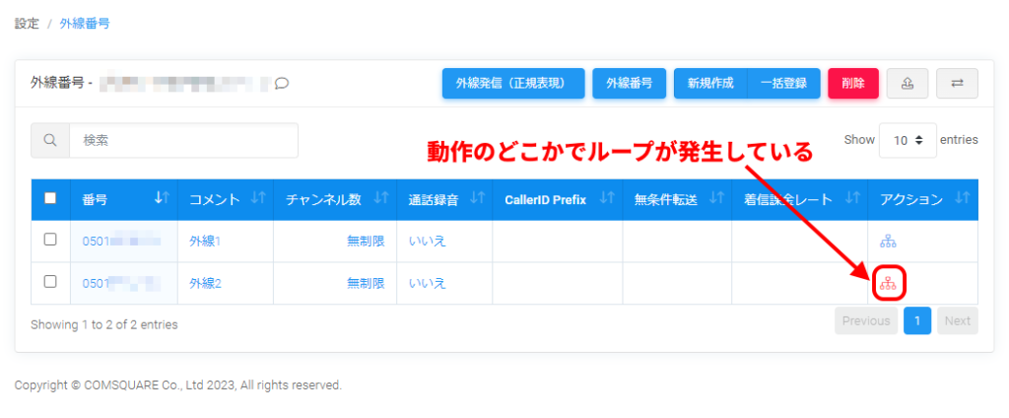The height and width of the screenshot is (418, 1009).
Task: Sort by コメント column arrows
Action: tap(258, 199)
